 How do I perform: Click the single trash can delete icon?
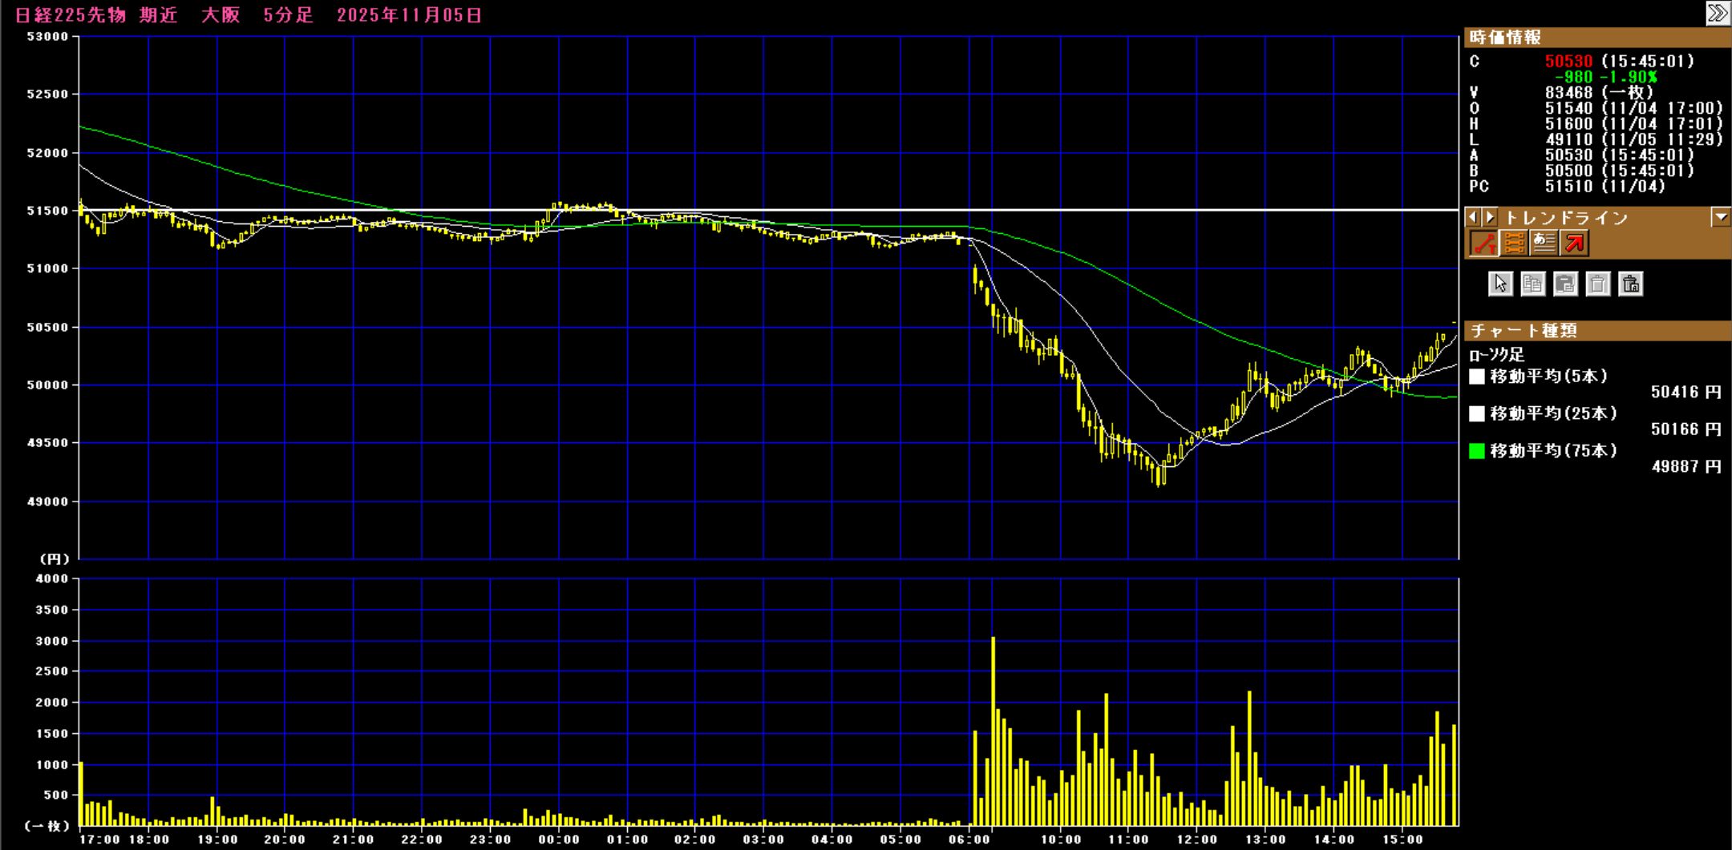(1597, 284)
